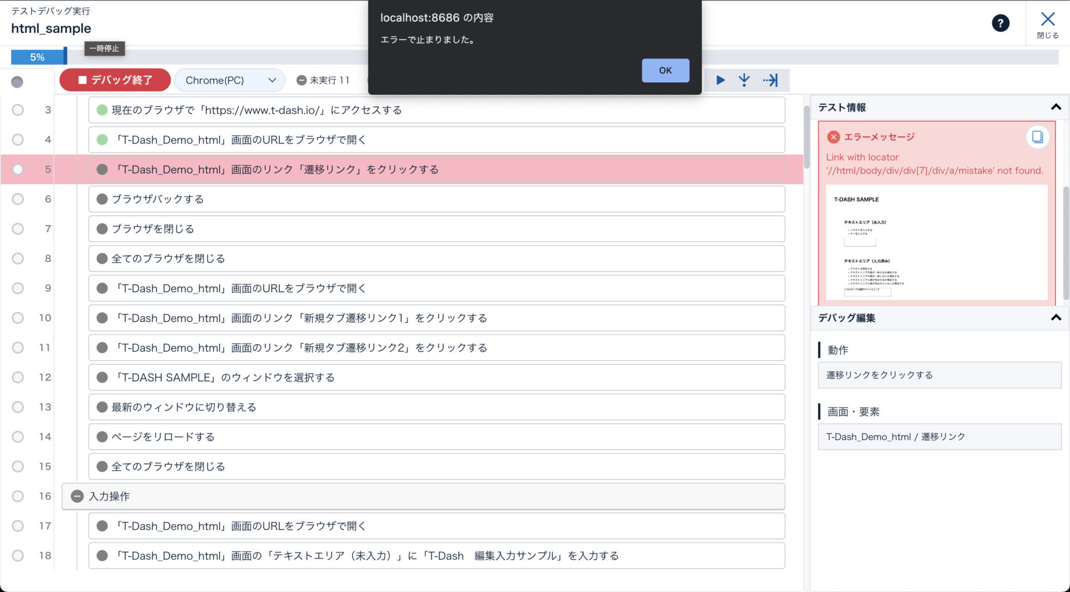
Task: Collapse the テスト情報 panel
Action: pyautogui.click(x=1056, y=107)
